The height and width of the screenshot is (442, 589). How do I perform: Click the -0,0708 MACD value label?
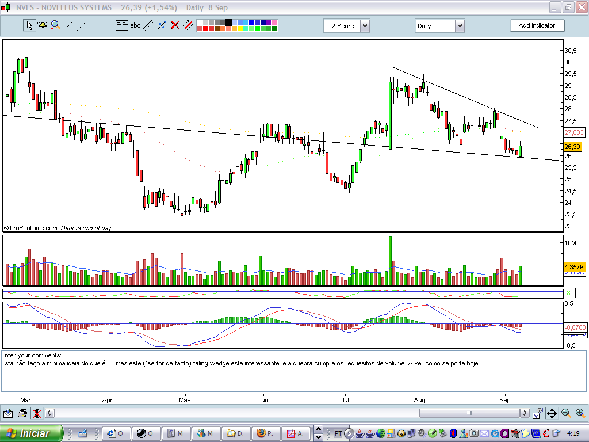575,327
